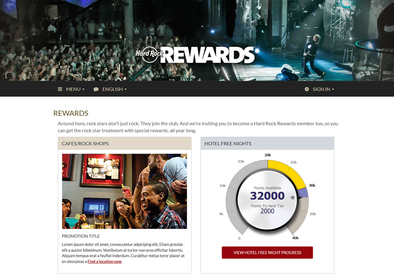Click the purple gauge segment near 30k
The image size is (394, 277).
coord(303,193)
